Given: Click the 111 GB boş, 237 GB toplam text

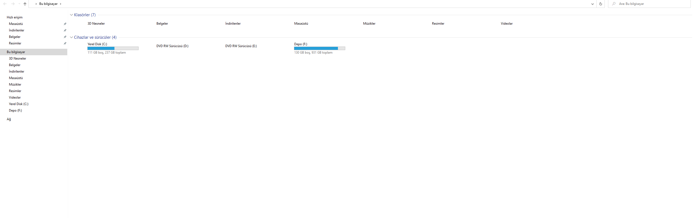Looking at the screenshot, I should (107, 53).
